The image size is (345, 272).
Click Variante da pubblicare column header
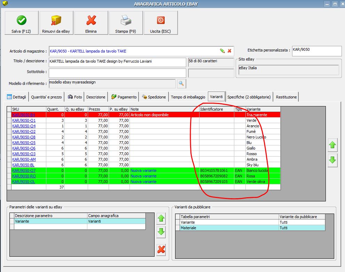point(302,217)
